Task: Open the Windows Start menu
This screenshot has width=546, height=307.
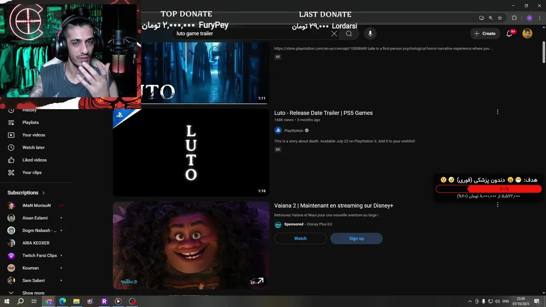Action: click(x=7, y=301)
